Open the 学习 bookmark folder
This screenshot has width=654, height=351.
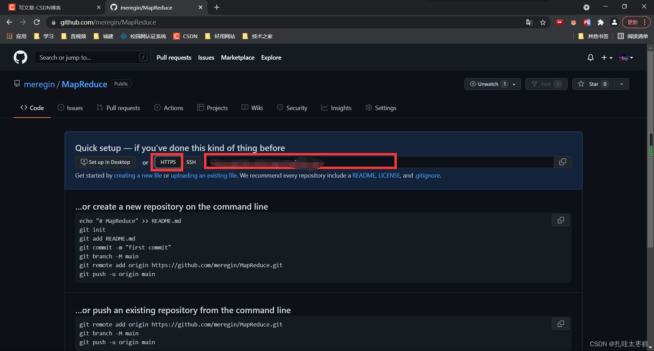[44, 36]
